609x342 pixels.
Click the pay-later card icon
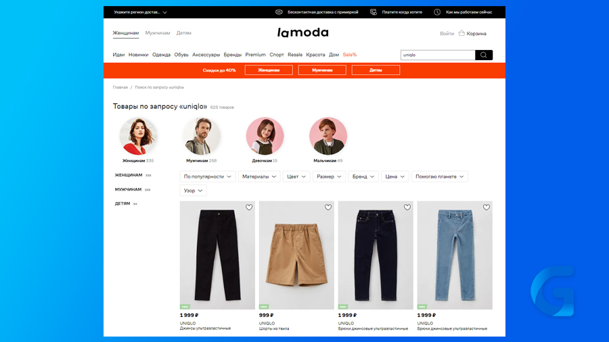[374, 12]
